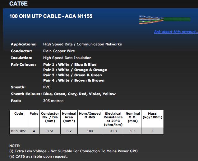Click the 'Ask about this product' link

tap(175, 32)
